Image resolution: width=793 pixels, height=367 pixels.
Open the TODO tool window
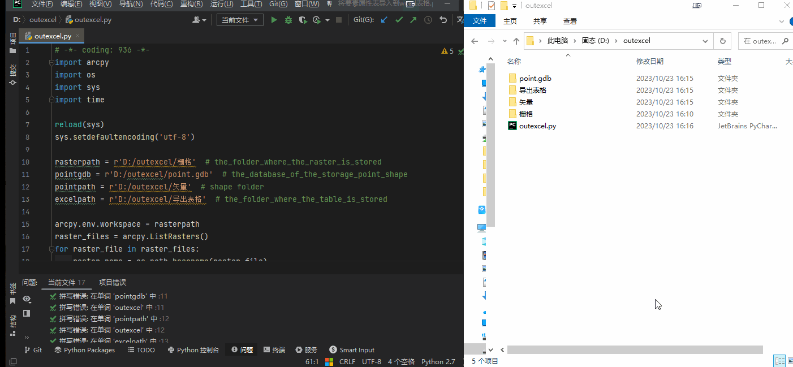click(141, 350)
